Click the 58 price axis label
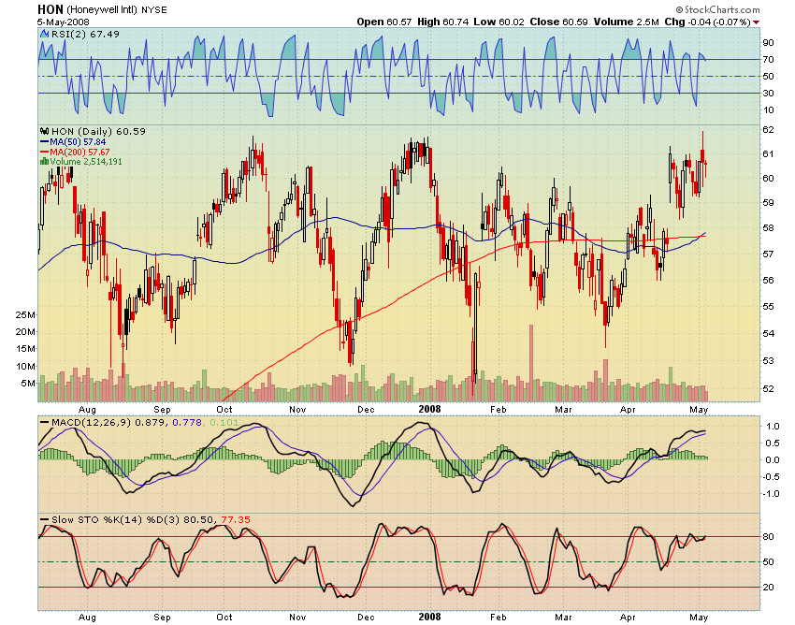The width and height of the screenshot is (795, 625). pyautogui.click(x=768, y=227)
